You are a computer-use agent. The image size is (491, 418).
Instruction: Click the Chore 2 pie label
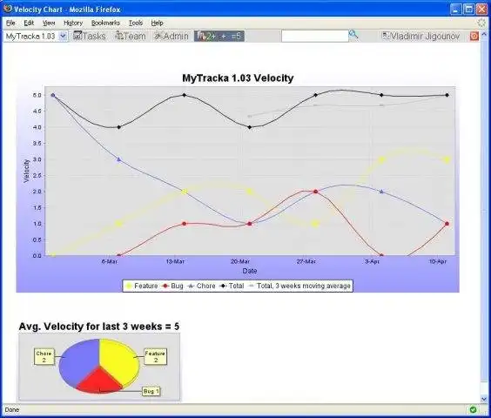[x=44, y=356]
